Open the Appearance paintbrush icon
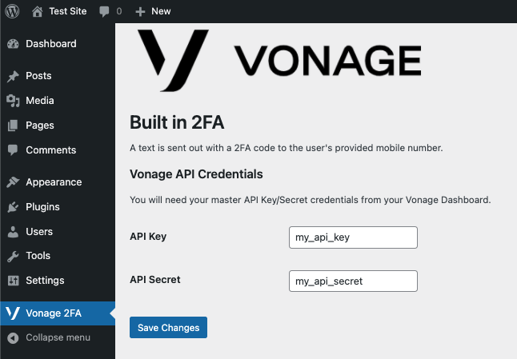The image size is (517, 359). click(x=13, y=182)
